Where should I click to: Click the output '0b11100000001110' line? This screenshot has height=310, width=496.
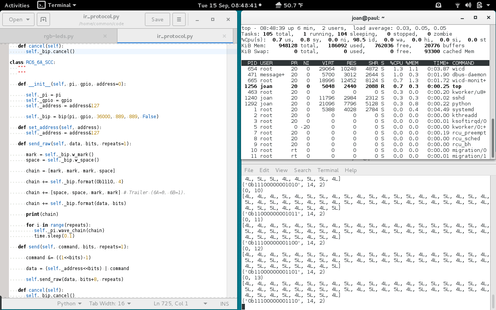pyautogui.click(x=284, y=301)
